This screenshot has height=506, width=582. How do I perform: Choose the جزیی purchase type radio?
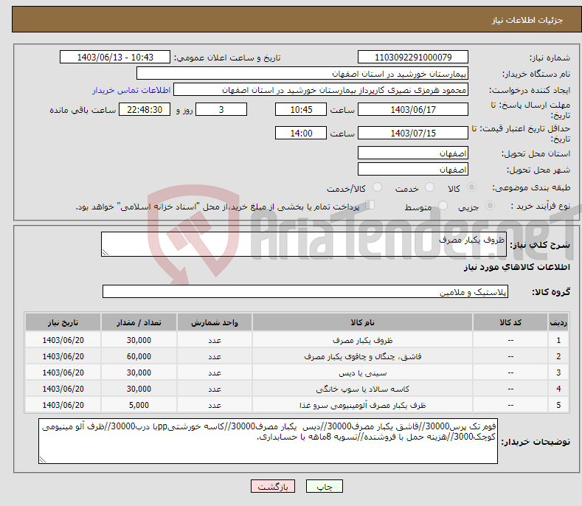[490, 205]
